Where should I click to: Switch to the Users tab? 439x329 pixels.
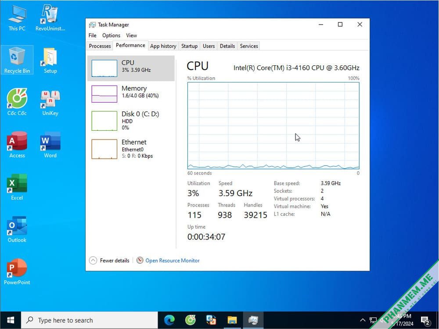tap(209, 46)
